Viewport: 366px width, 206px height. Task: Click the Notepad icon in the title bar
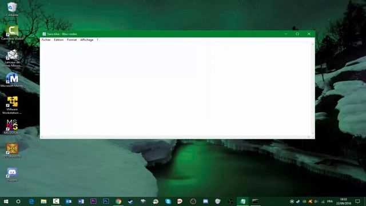point(44,34)
